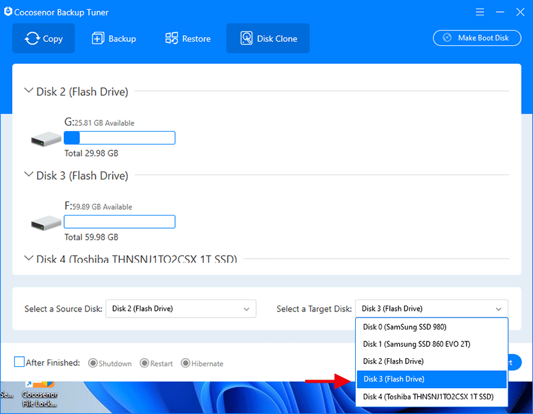Choose Disk 1 (Samsung SSD 860 EVO 2T)
The height and width of the screenshot is (414, 533).
432,344
